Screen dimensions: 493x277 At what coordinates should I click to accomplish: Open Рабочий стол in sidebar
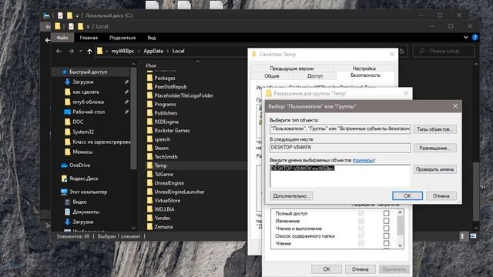89,112
